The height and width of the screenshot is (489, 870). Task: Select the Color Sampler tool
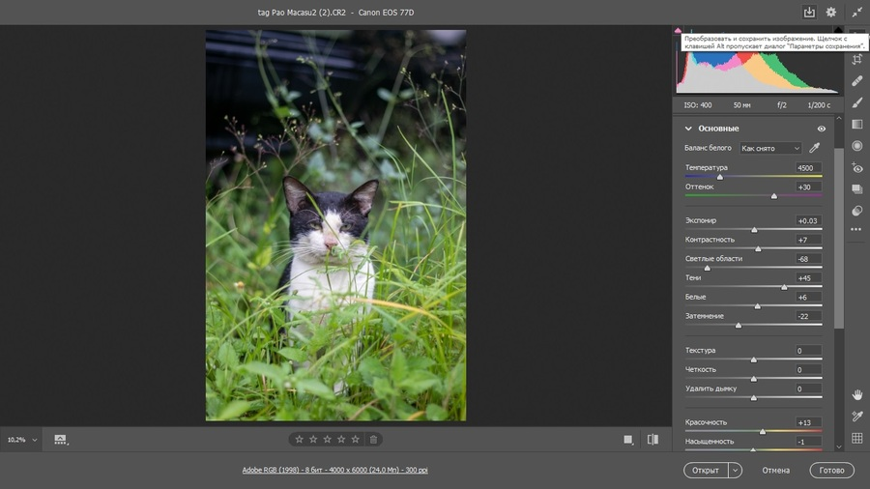tap(857, 417)
